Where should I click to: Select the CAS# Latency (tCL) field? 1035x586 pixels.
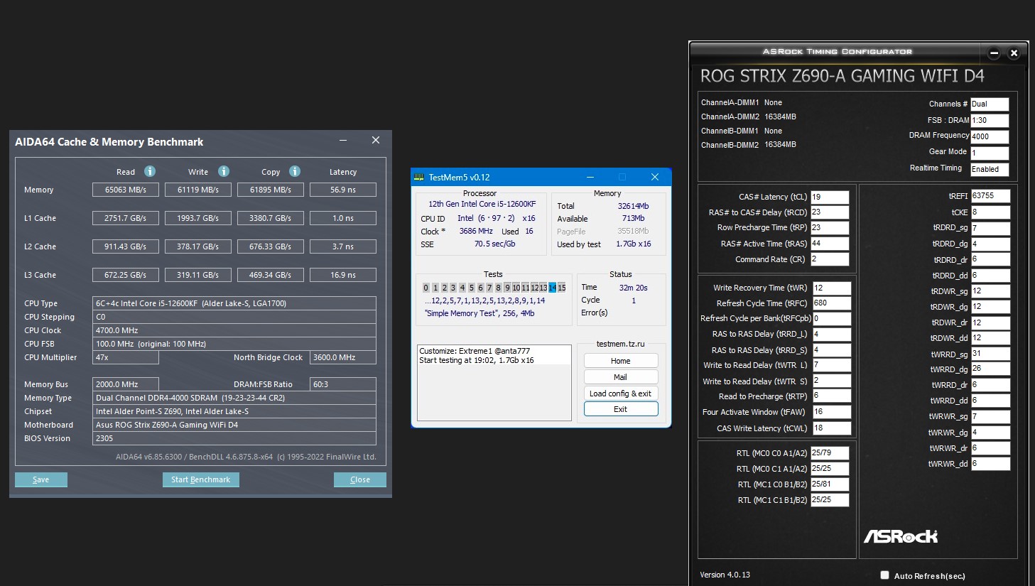(x=830, y=197)
